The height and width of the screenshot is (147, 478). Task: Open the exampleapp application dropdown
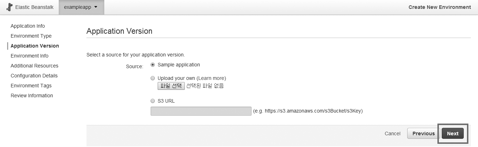[x=81, y=7]
